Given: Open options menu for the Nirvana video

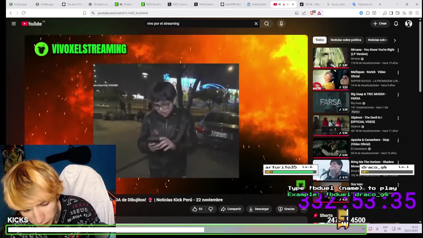Looking at the screenshot, I should (x=398, y=50).
